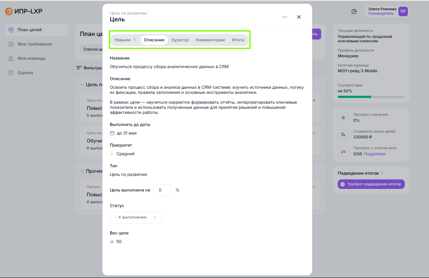Click the history clock icon in header

[x=354, y=11]
